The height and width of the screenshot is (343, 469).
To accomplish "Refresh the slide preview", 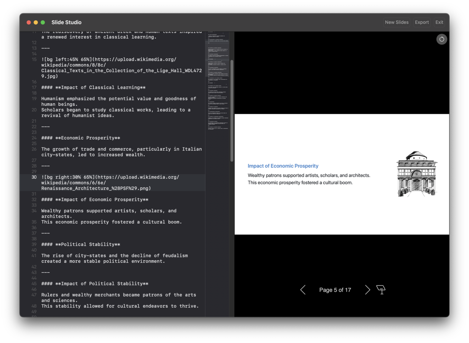I will 442,39.
